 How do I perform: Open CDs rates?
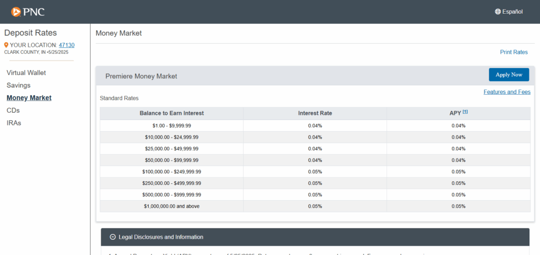pyautogui.click(x=13, y=110)
